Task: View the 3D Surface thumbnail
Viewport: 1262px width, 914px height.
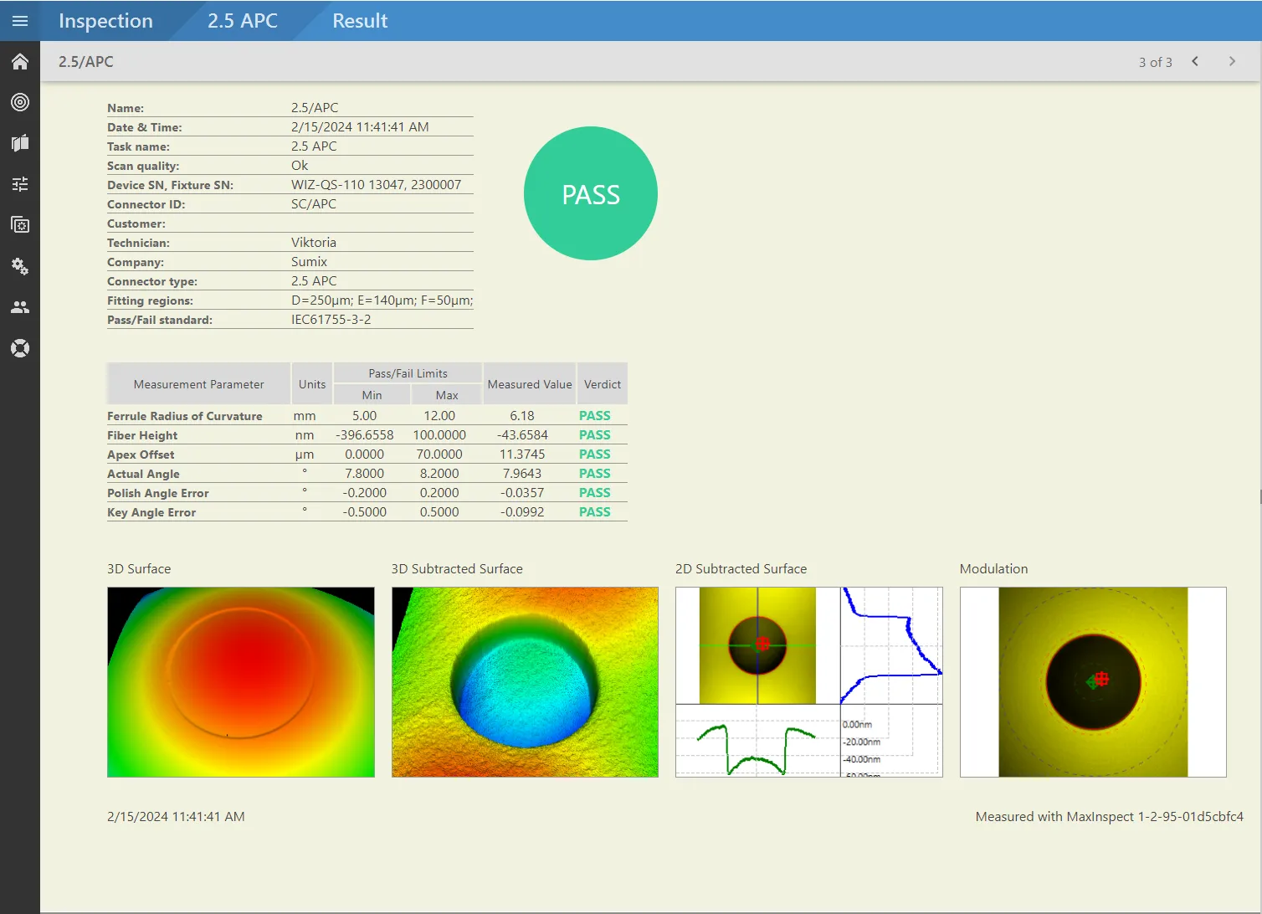Action: tap(240, 681)
